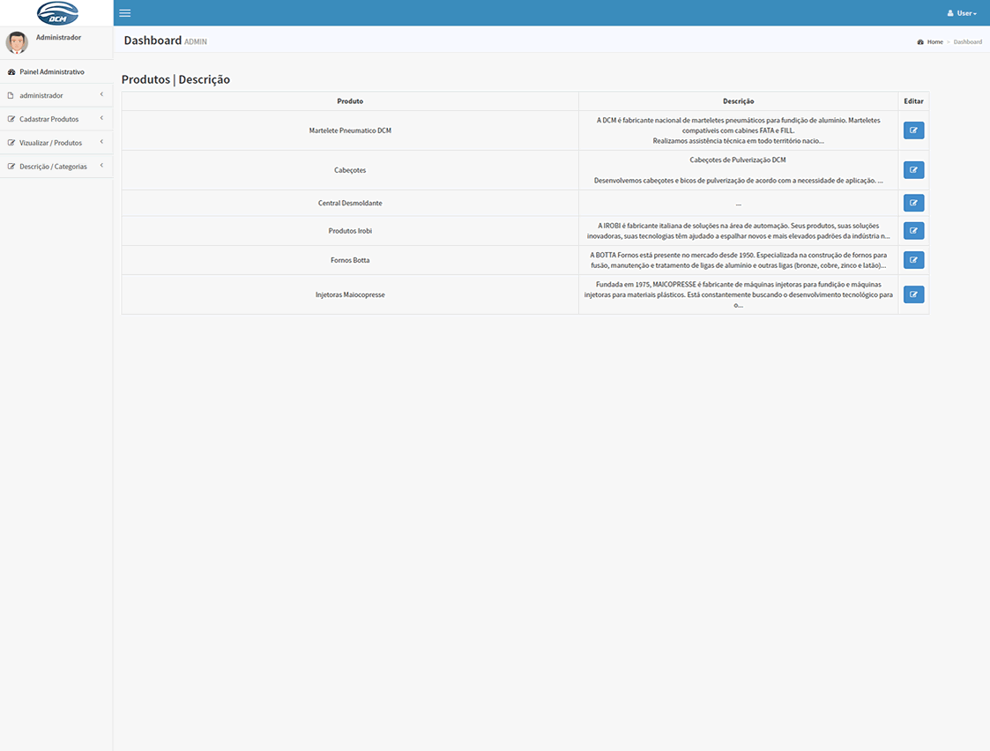This screenshot has height=751, width=990.
Task: Select the Central Desmoldante cell
Action: (350, 204)
